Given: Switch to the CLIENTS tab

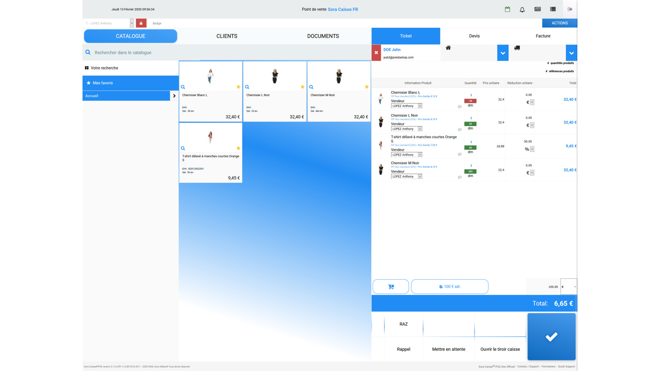Looking at the screenshot, I should click(227, 36).
